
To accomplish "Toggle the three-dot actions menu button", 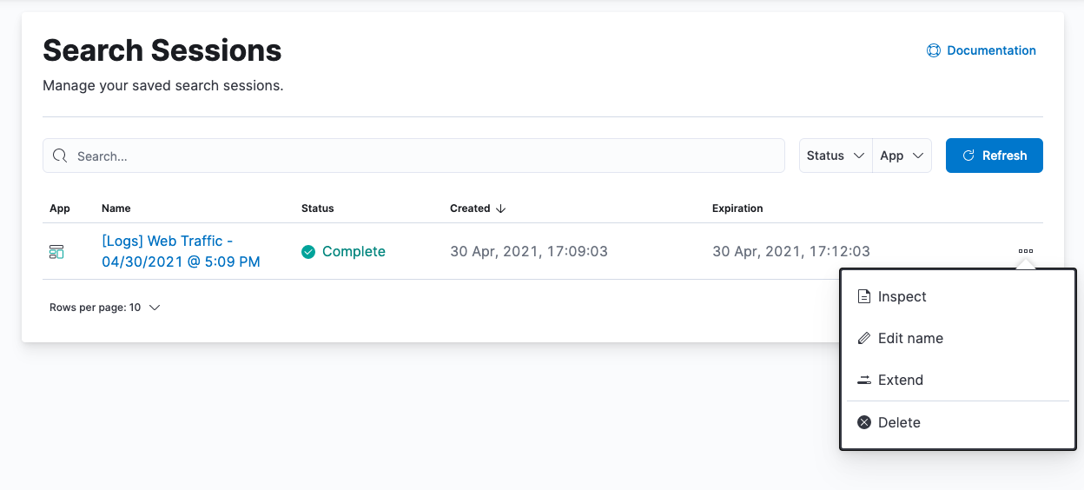I will coord(1026,251).
